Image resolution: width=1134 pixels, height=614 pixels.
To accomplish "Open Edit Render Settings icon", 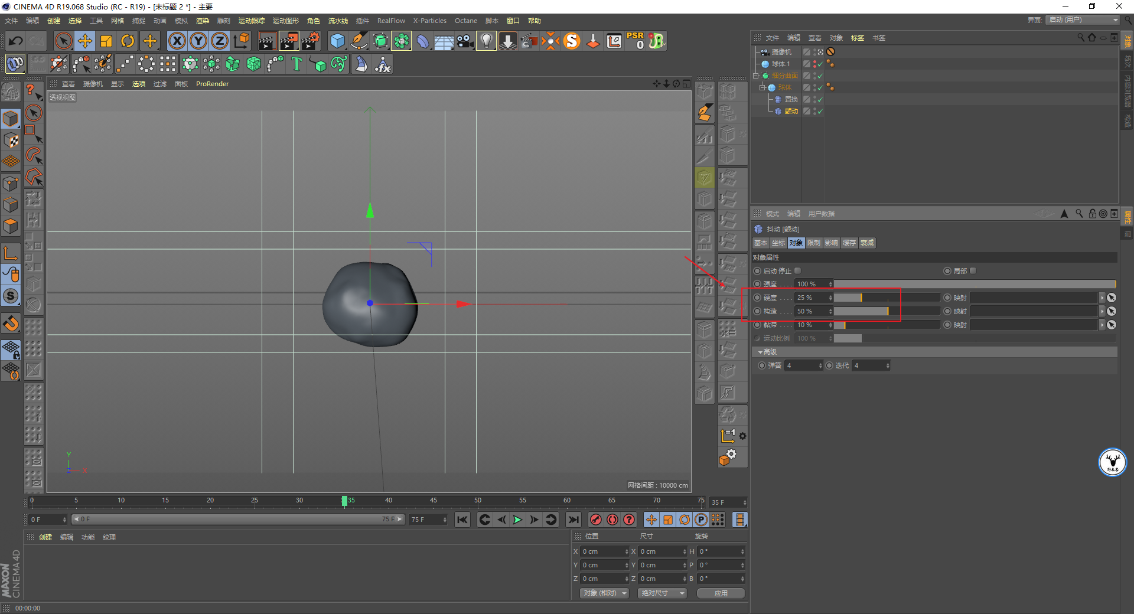I will (x=311, y=41).
